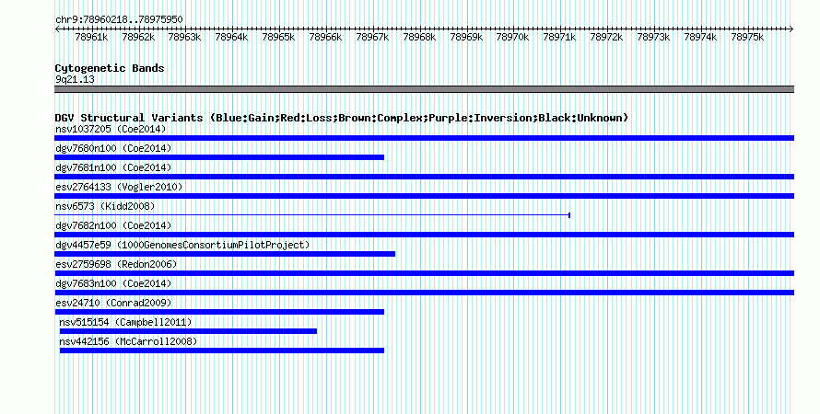Select the nsv442156 blue bar
The height and width of the screenshot is (414, 820).
click(x=222, y=351)
